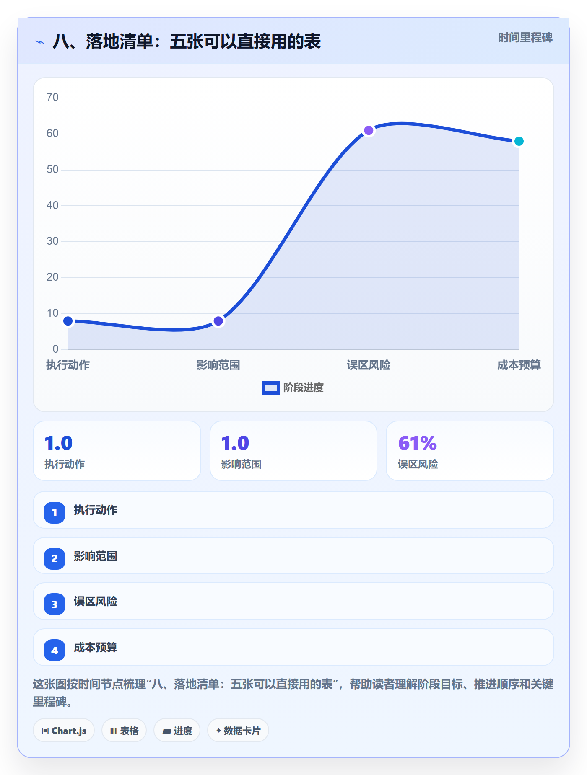This screenshot has height=775, width=587.
Task: Select the purple 误区风险 data point
Action: pyautogui.click(x=369, y=131)
